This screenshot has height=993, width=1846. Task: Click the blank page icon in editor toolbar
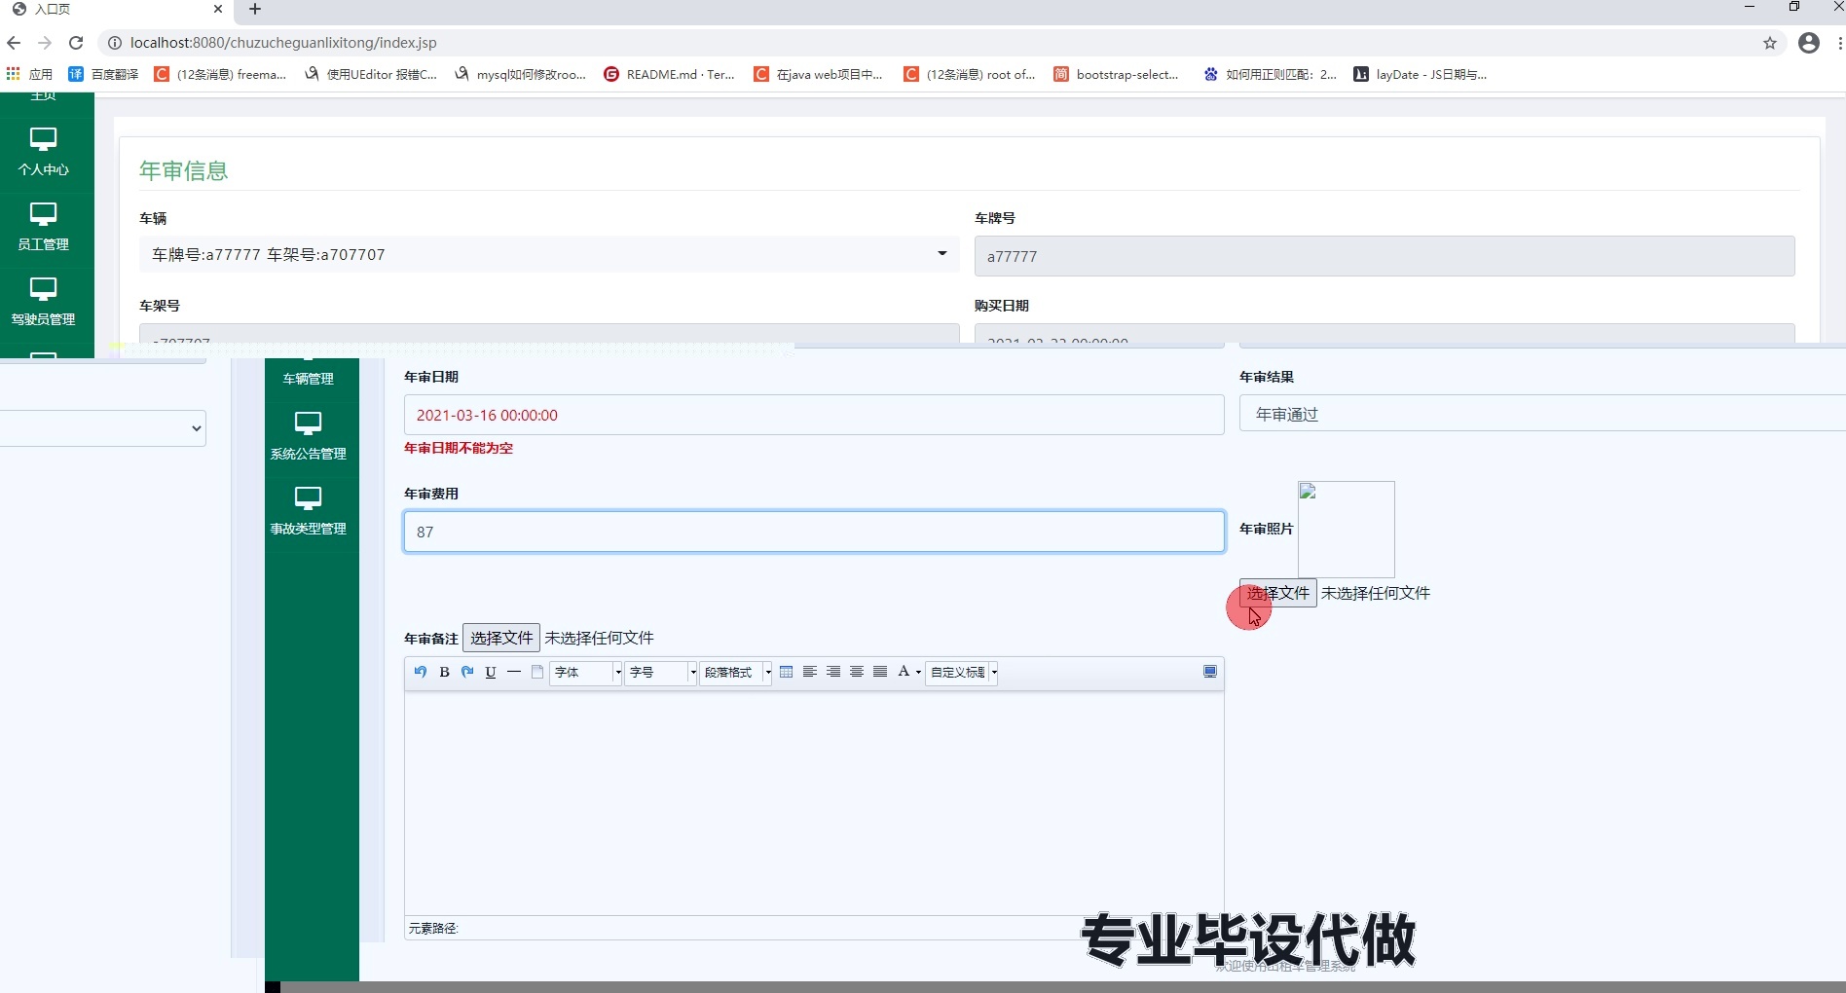coord(537,672)
